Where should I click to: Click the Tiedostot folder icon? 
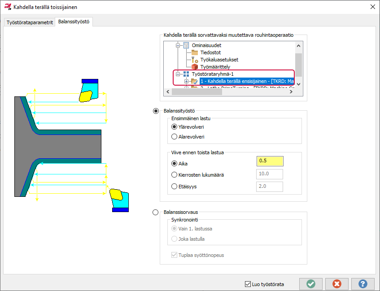195,52
